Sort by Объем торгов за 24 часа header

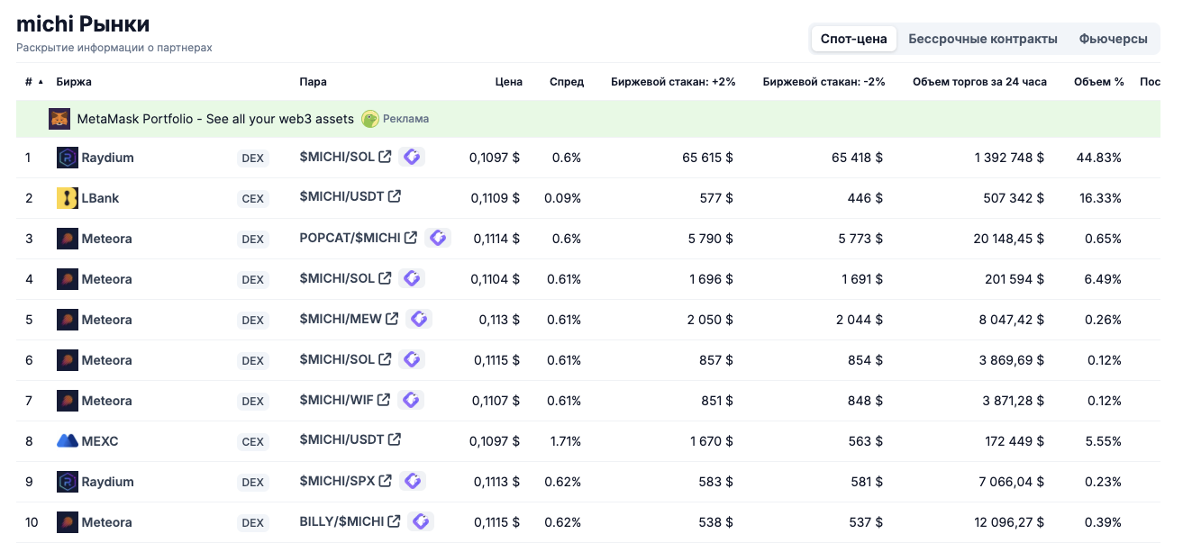click(x=979, y=82)
